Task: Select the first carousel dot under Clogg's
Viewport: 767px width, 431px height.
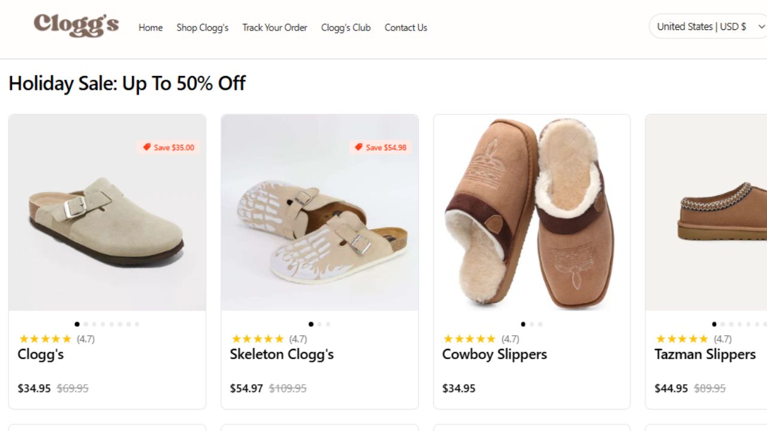Action: point(77,324)
